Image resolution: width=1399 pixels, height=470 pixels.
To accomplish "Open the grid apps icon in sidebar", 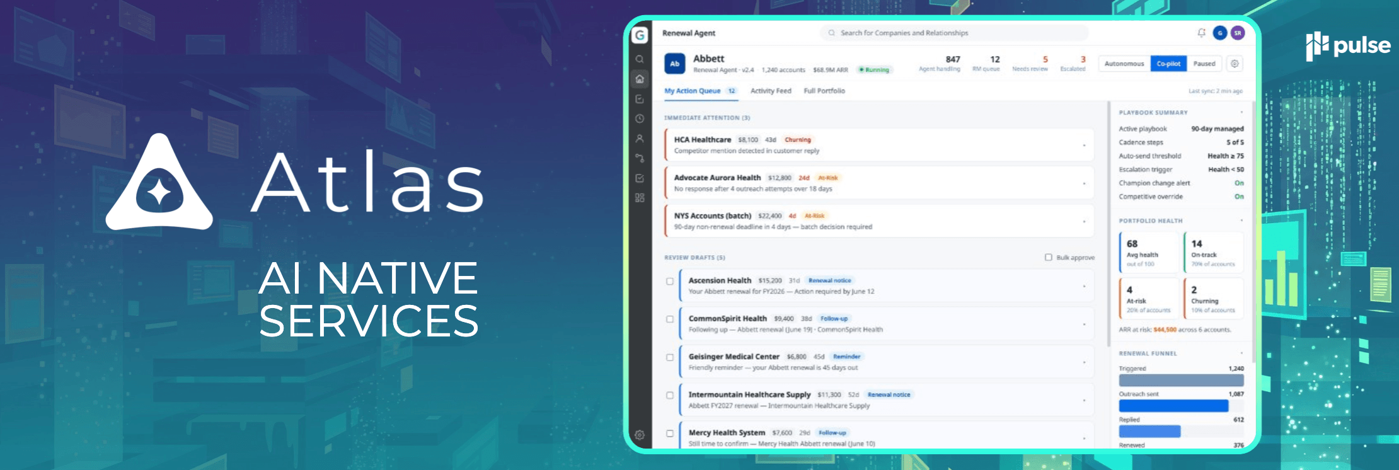I will click(640, 198).
